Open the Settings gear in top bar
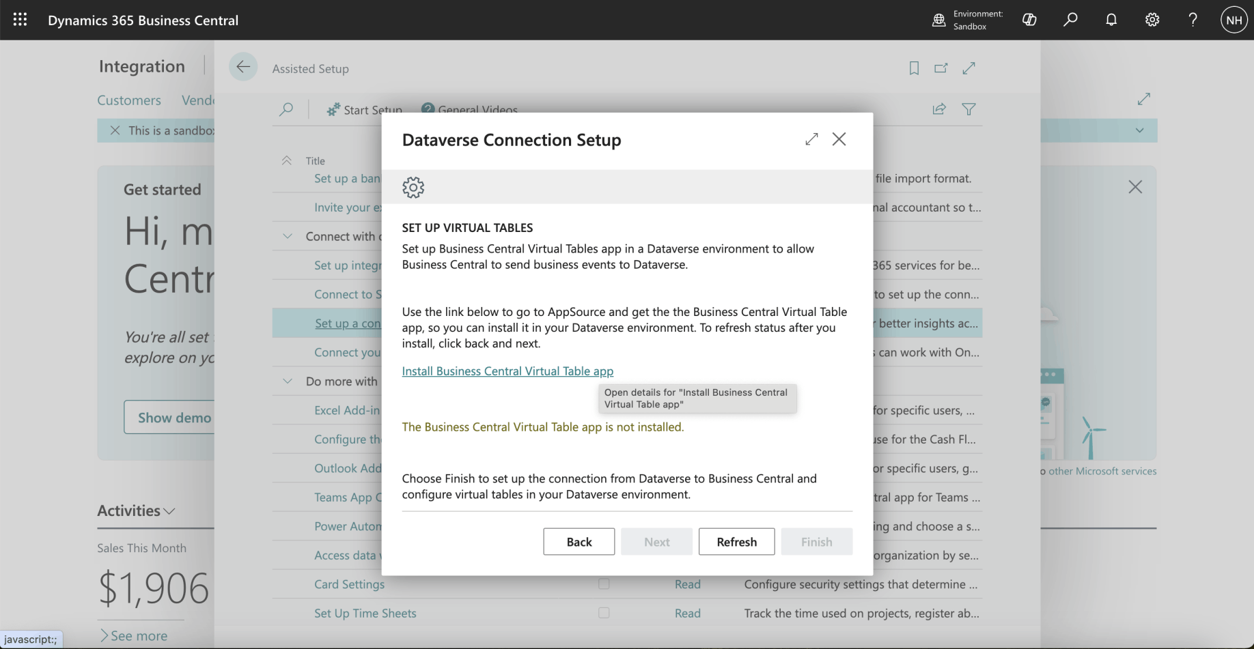The width and height of the screenshot is (1254, 649). pyautogui.click(x=1152, y=20)
